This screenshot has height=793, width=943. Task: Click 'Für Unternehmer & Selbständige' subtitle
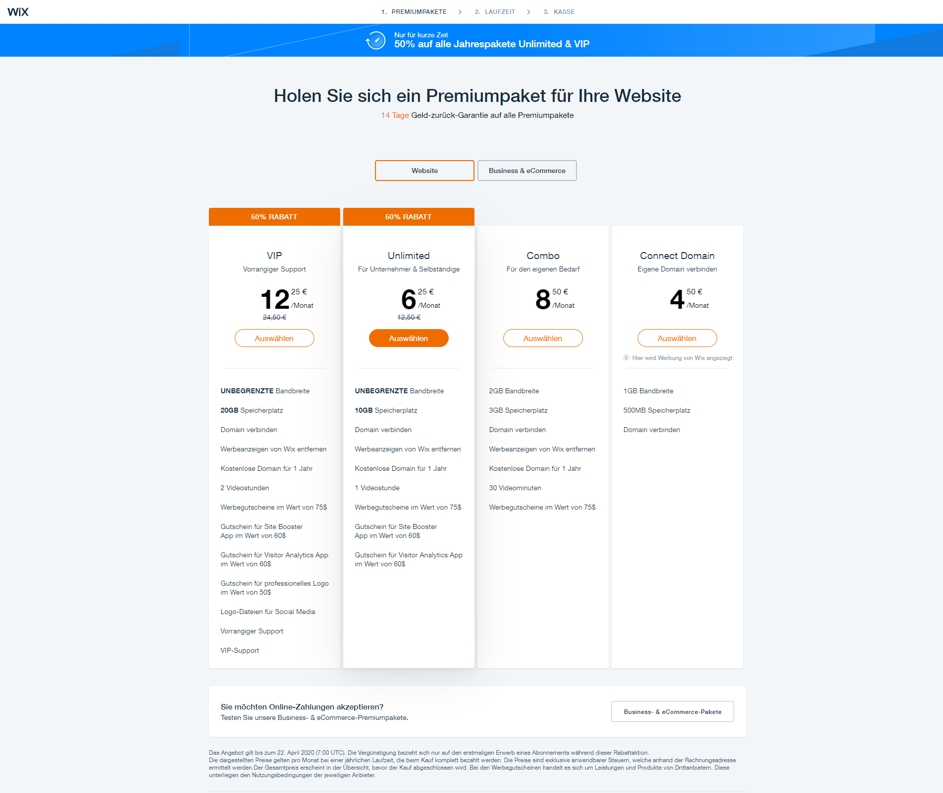tap(409, 269)
